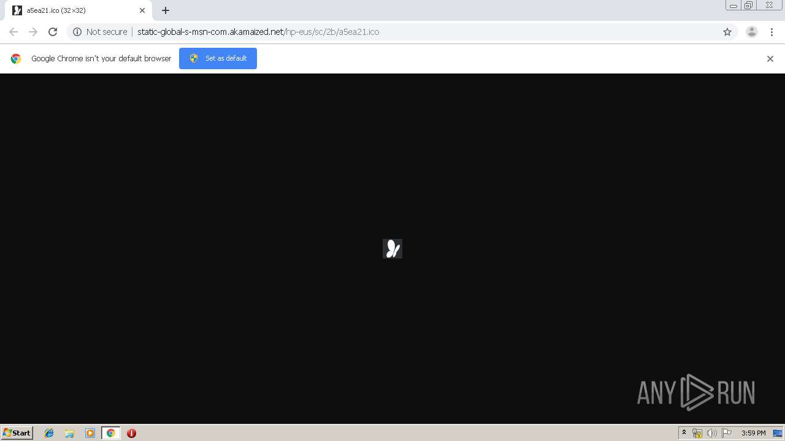Dismiss the default browser notification bar
Image resolution: width=785 pixels, height=441 pixels.
pyautogui.click(x=770, y=59)
